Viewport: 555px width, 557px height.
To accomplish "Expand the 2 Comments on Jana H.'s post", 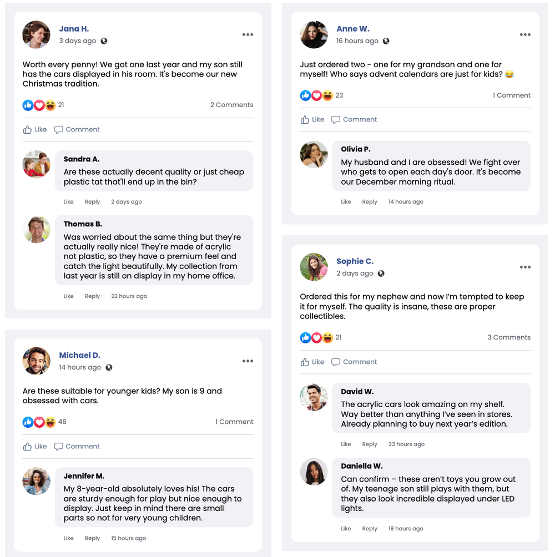I will coord(231,105).
